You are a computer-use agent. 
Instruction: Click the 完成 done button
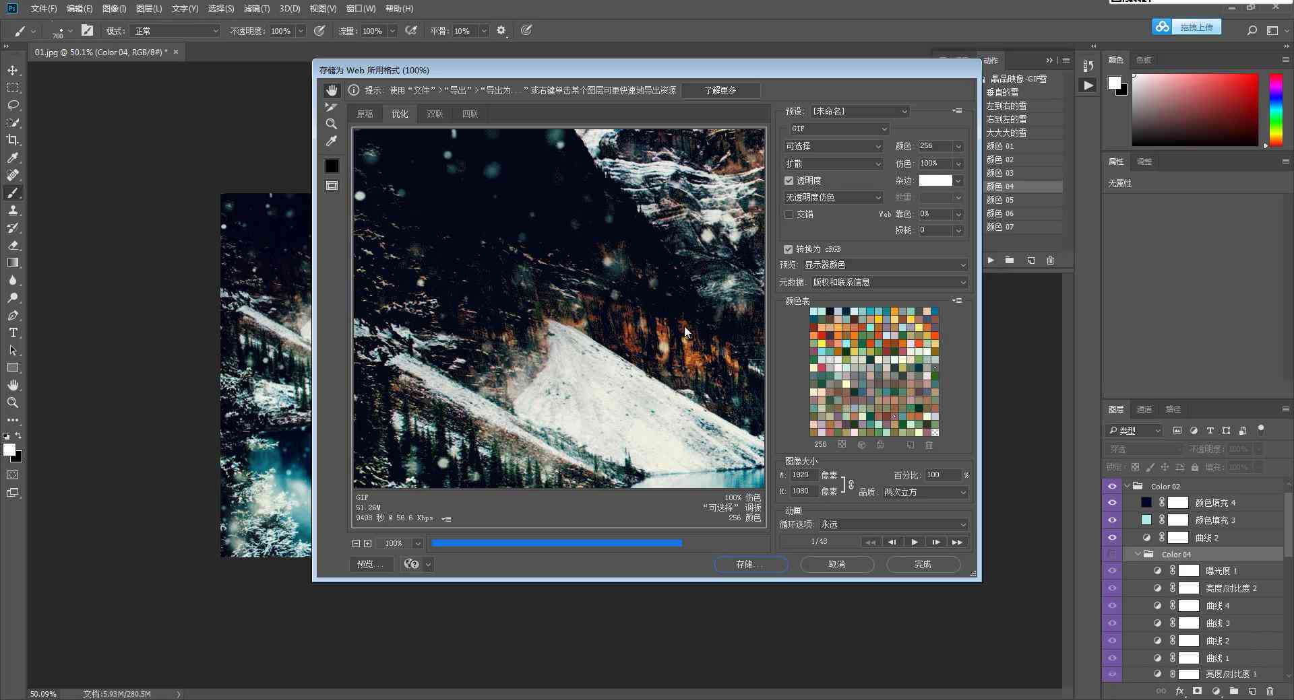923,564
